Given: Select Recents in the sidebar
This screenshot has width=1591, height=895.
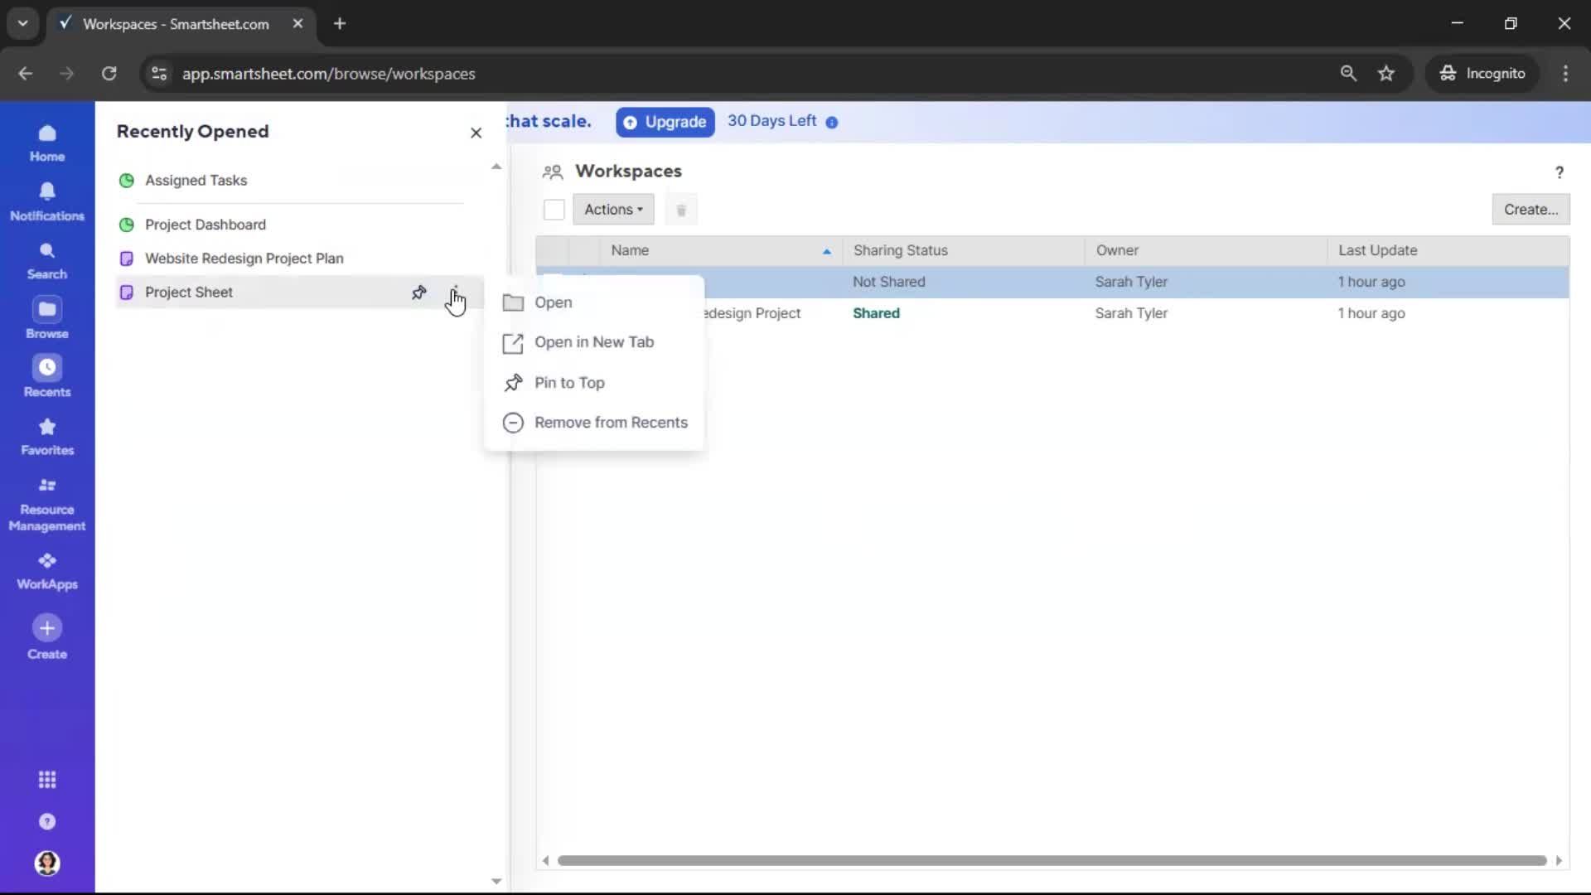Looking at the screenshot, I should (x=47, y=377).
